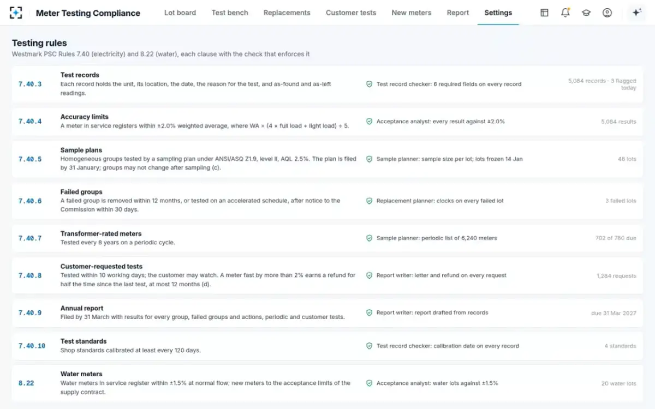Click the Meter Testing Compliance title
This screenshot has width=655, height=409.
(x=88, y=13)
